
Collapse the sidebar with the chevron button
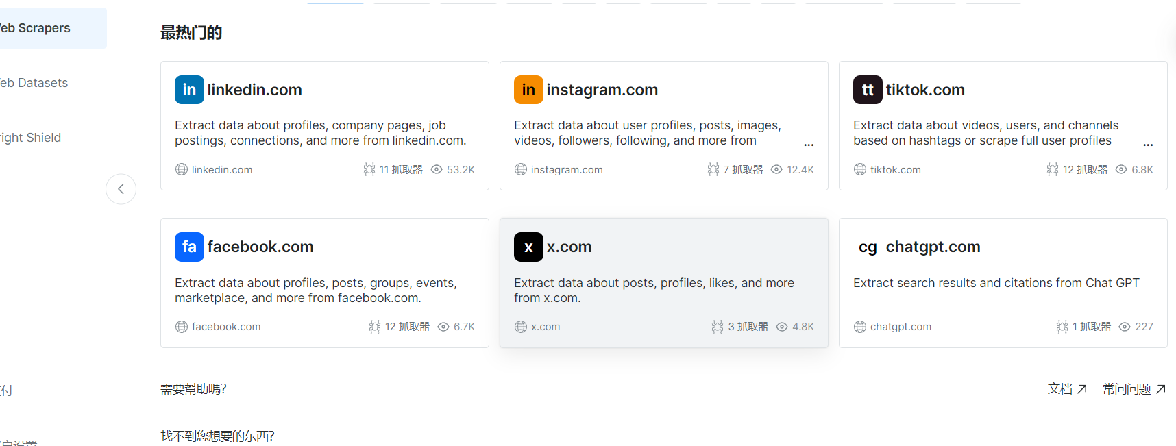(121, 189)
